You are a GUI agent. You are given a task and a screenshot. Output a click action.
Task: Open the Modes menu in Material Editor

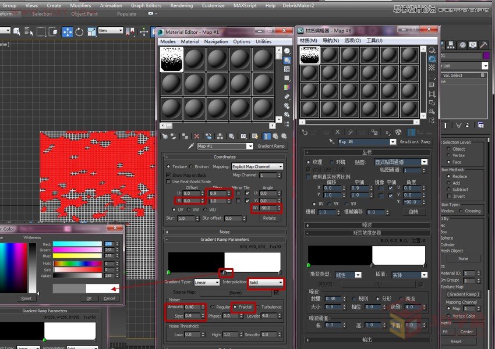pyautogui.click(x=168, y=41)
